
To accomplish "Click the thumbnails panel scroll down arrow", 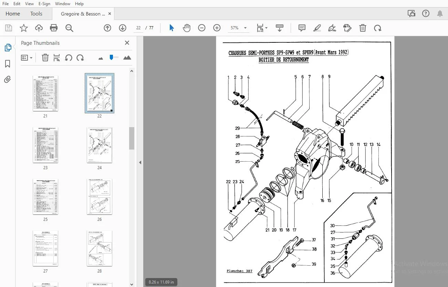I will point(132,284).
